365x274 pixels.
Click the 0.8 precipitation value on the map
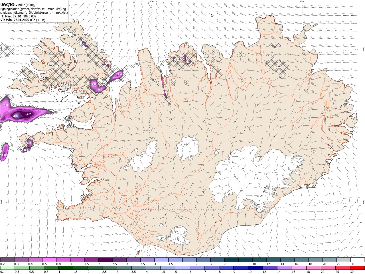pos(93,84)
